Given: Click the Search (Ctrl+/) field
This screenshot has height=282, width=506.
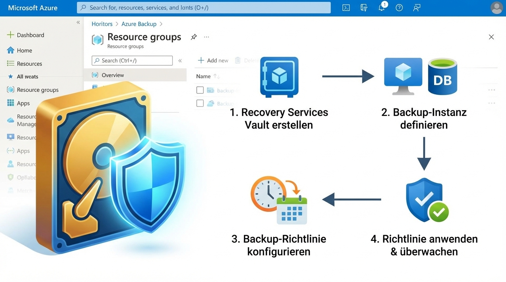Looking at the screenshot, I should click(x=132, y=60).
